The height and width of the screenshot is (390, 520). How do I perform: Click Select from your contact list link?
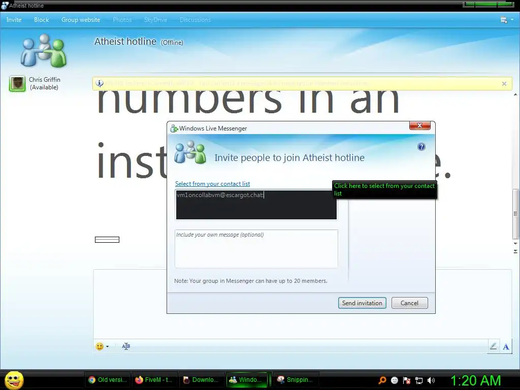pos(213,184)
